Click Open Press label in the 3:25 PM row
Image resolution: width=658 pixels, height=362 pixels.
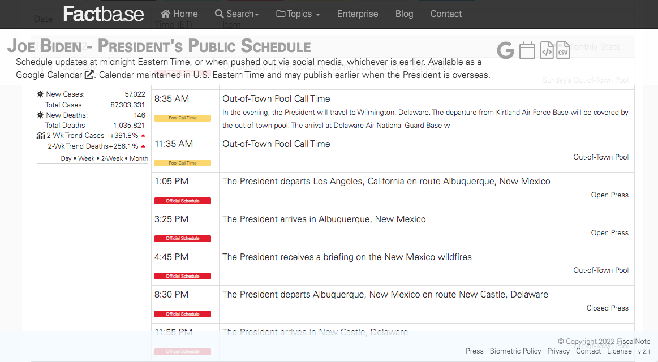[610, 233]
